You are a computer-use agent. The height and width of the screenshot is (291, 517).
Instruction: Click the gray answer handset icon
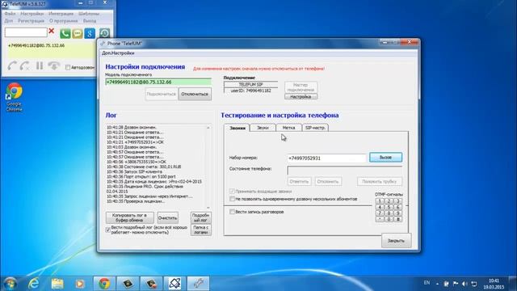click(13, 65)
